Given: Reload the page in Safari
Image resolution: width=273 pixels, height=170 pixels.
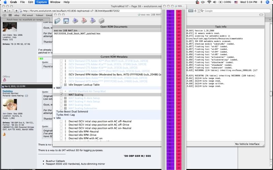Looking at the screenshot, I should (195, 11).
